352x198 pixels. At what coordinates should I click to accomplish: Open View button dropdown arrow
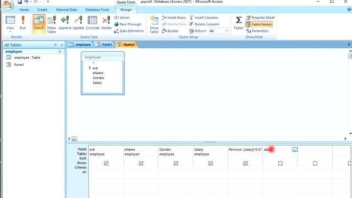click(10, 32)
